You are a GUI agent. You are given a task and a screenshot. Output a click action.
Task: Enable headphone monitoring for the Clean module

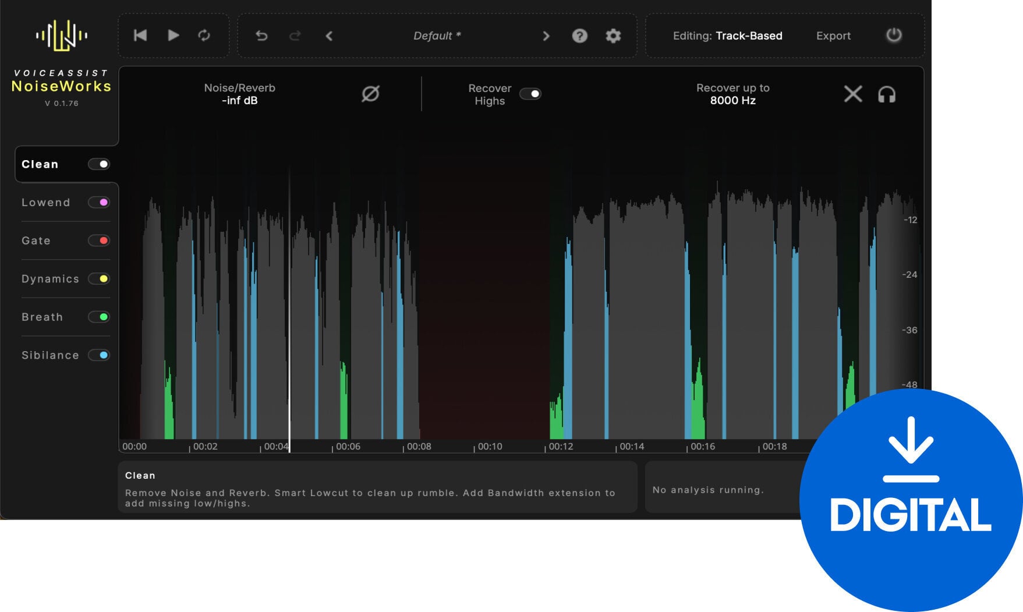[887, 94]
